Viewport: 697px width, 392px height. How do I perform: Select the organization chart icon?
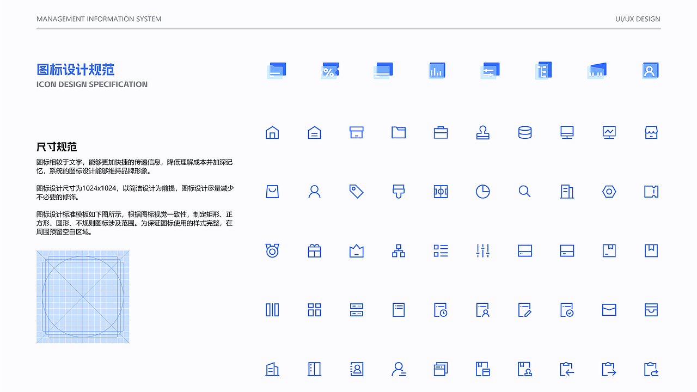pyautogui.click(x=399, y=250)
